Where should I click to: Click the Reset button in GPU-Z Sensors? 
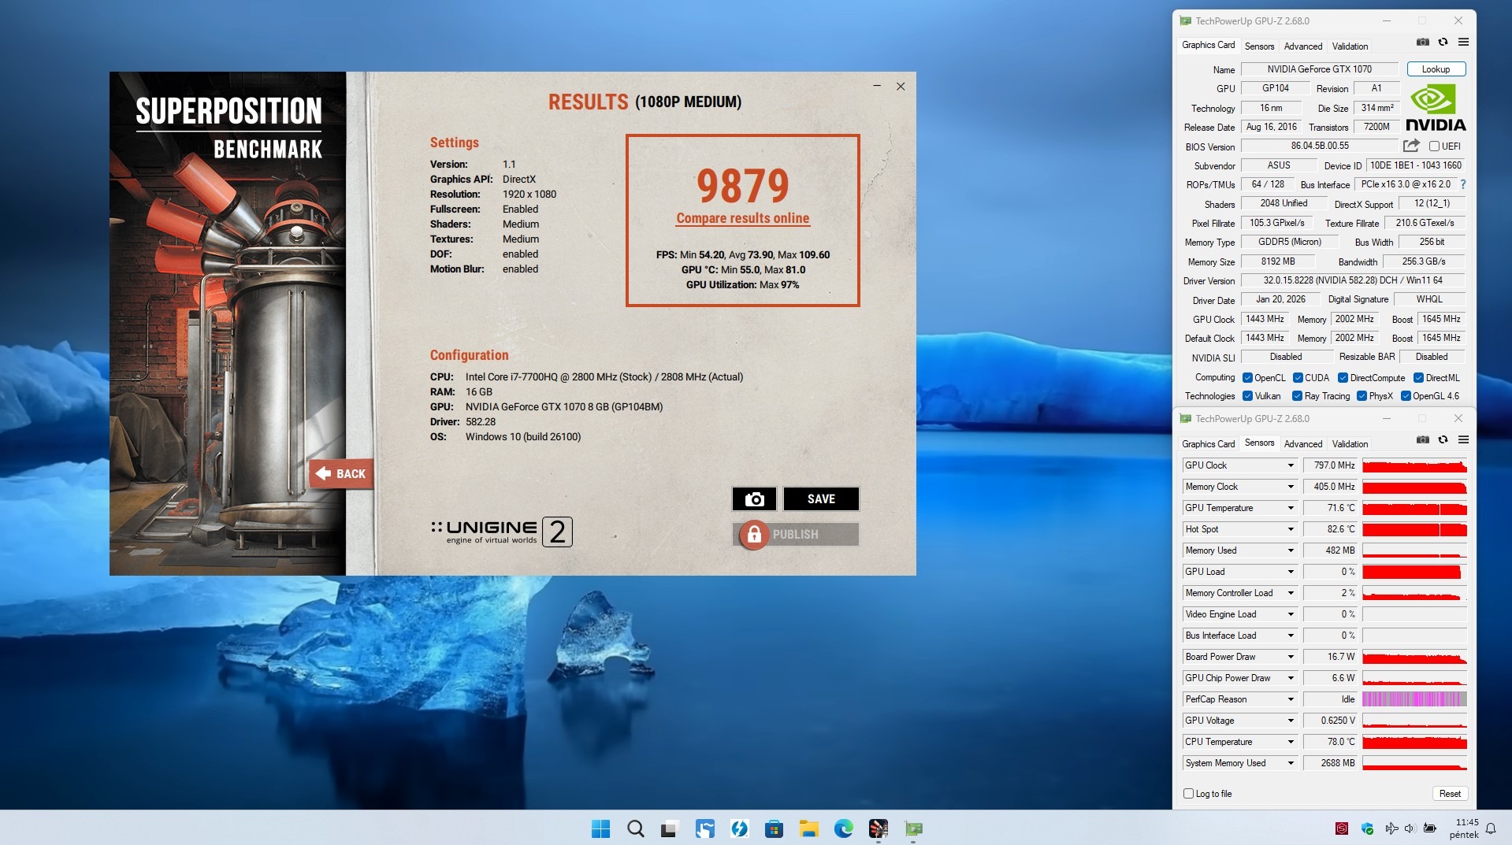[1450, 794]
